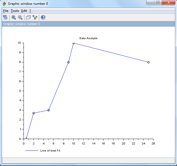The width and height of the screenshot is (177, 166).
Task: Select the Rotate (3D rotation) toolbar icon
Action: tap(5, 17)
